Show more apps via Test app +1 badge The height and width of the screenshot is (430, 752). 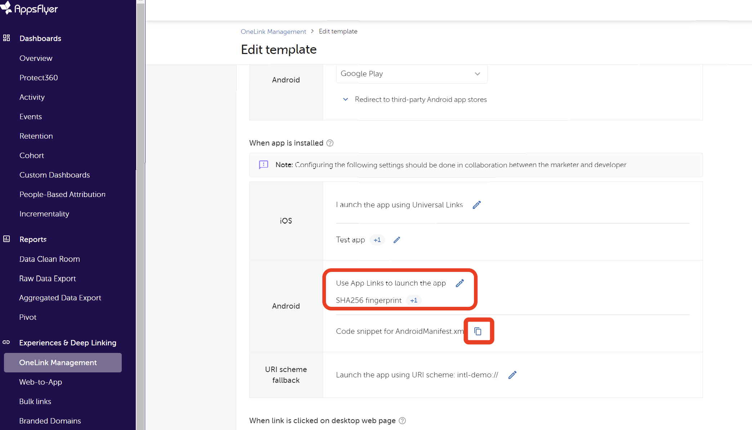(x=377, y=240)
